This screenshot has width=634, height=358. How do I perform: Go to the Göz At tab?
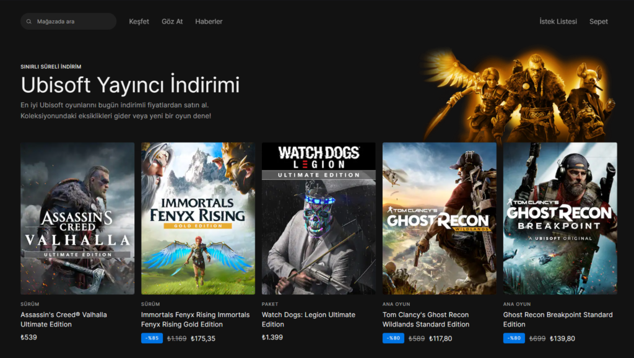[x=172, y=22]
